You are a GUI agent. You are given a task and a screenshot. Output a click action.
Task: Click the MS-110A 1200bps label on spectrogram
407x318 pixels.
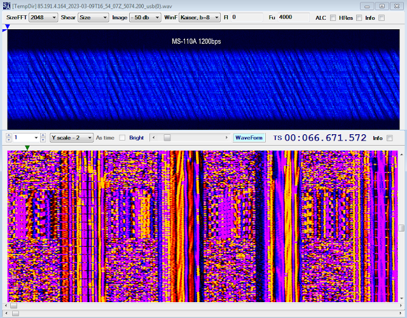click(197, 41)
